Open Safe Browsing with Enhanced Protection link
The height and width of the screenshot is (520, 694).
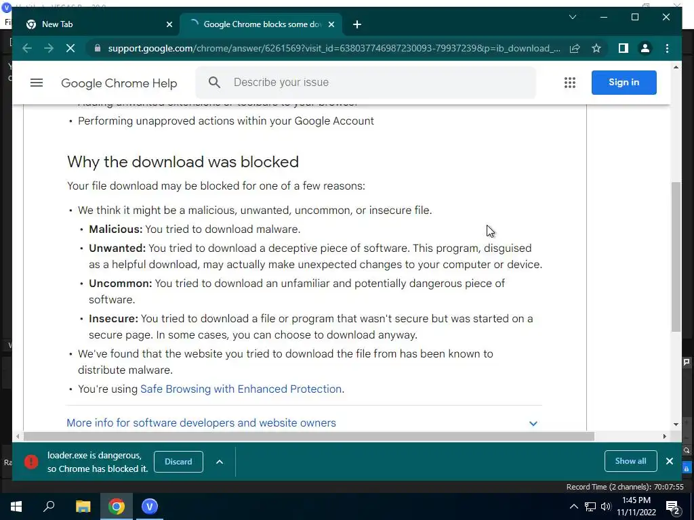(241, 389)
